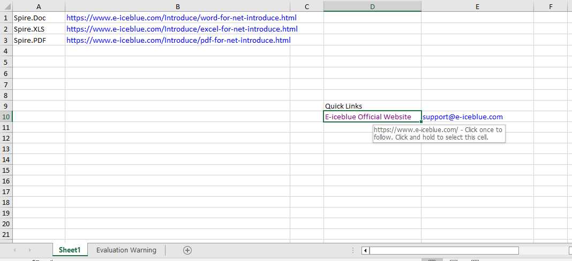
Task: Select row 4 header
Action: [x=6, y=51]
